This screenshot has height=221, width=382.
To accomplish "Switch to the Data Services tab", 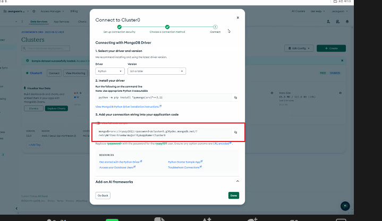I will (39, 22).
